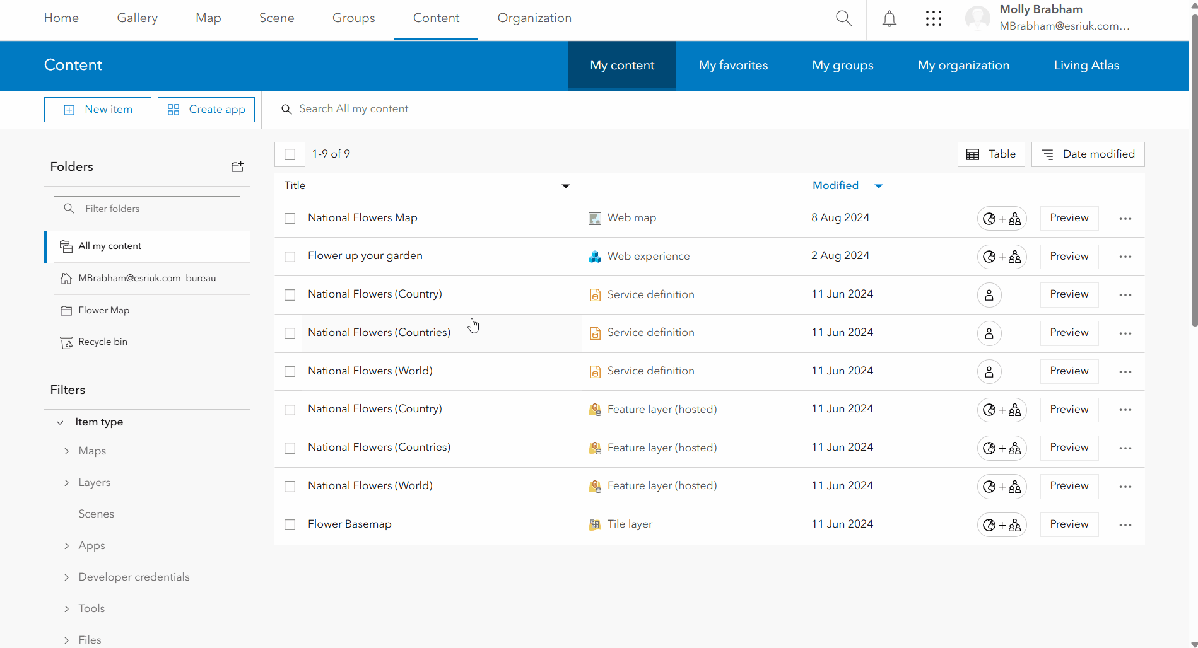Expand the Maps filter
Image resolution: width=1198 pixels, height=648 pixels.
click(x=67, y=451)
